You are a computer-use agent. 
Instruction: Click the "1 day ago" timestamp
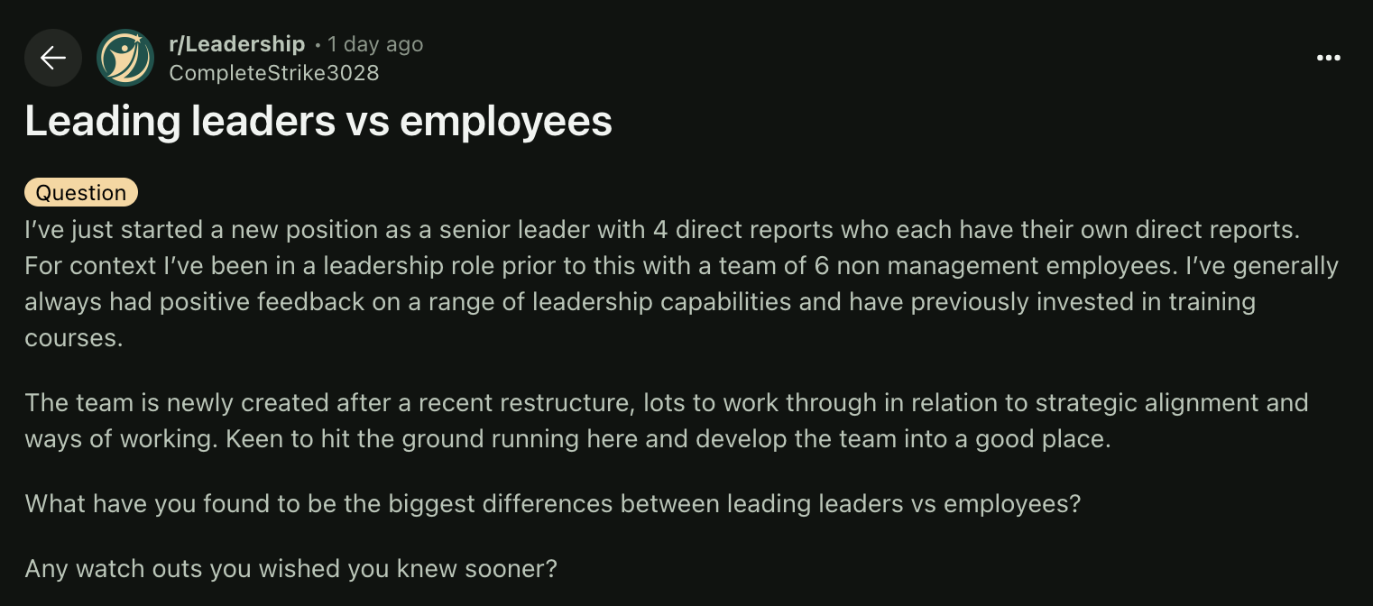[375, 44]
